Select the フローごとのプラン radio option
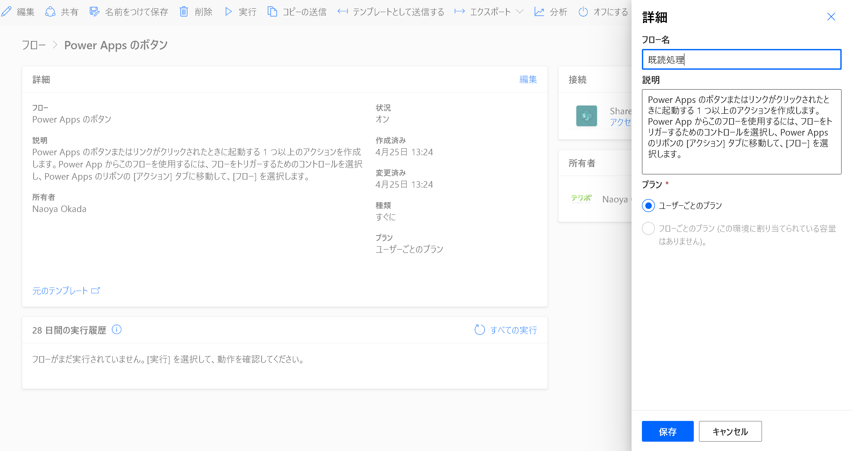The image size is (852, 451). (x=648, y=228)
